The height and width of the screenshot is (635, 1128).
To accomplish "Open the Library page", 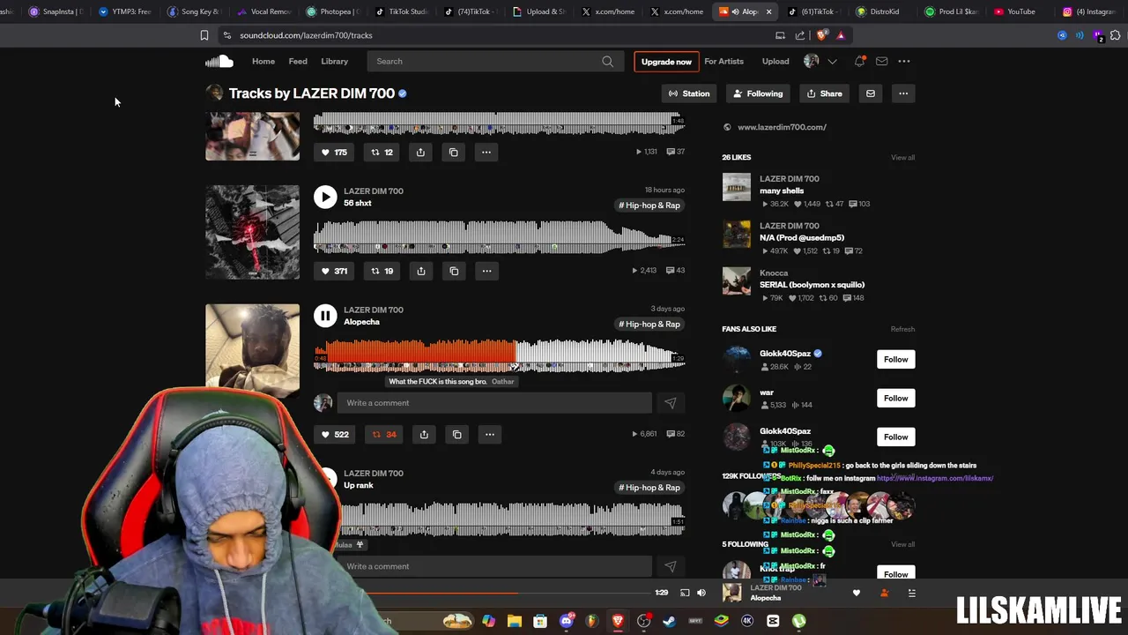I will coord(335,61).
